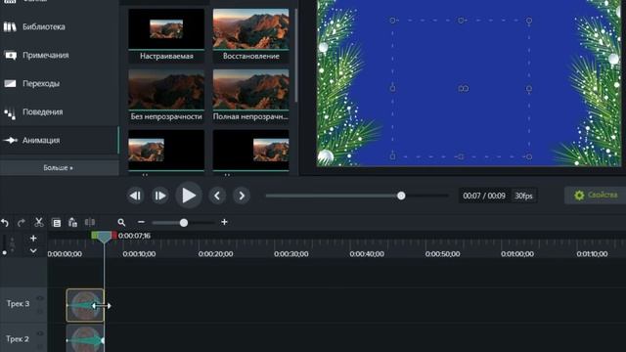This screenshot has height=352, width=626.
Task: Select the Трек 3 label
Action: (18, 304)
